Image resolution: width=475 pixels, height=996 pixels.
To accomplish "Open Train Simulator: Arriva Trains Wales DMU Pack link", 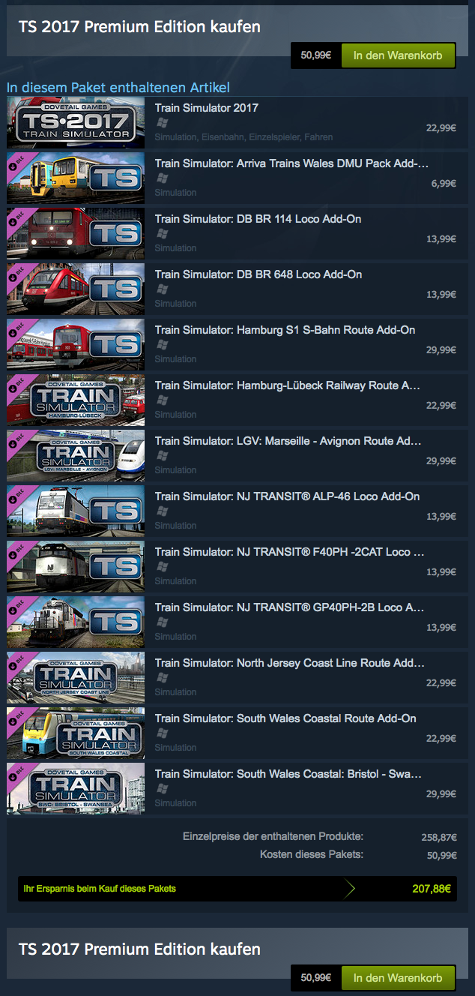I will click(x=292, y=163).
